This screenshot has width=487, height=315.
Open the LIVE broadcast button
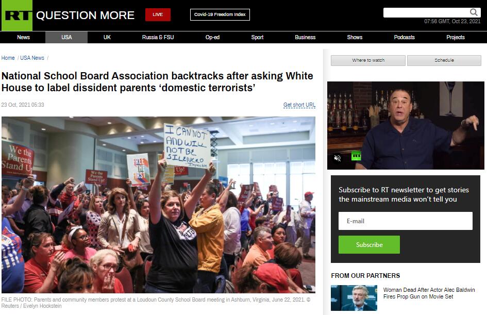click(158, 14)
